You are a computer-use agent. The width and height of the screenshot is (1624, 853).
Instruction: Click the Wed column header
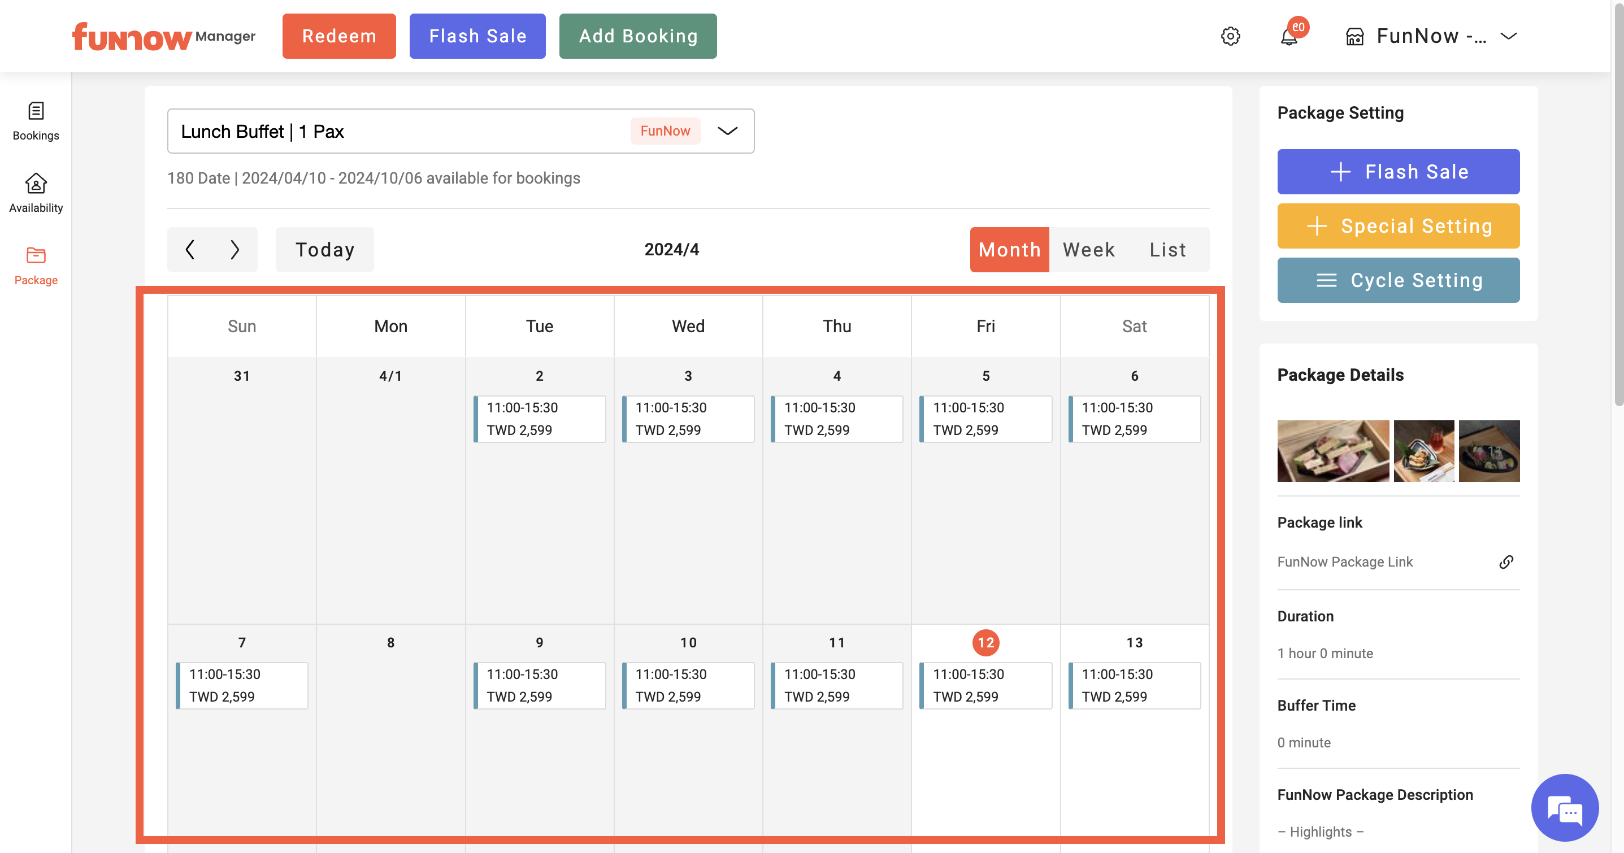point(688,327)
